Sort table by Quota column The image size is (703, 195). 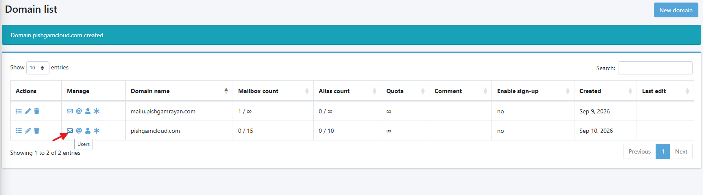tap(405, 91)
